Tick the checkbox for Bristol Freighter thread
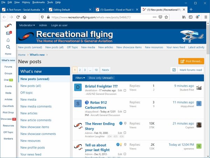 pyautogui.click(x=125, y=90)
